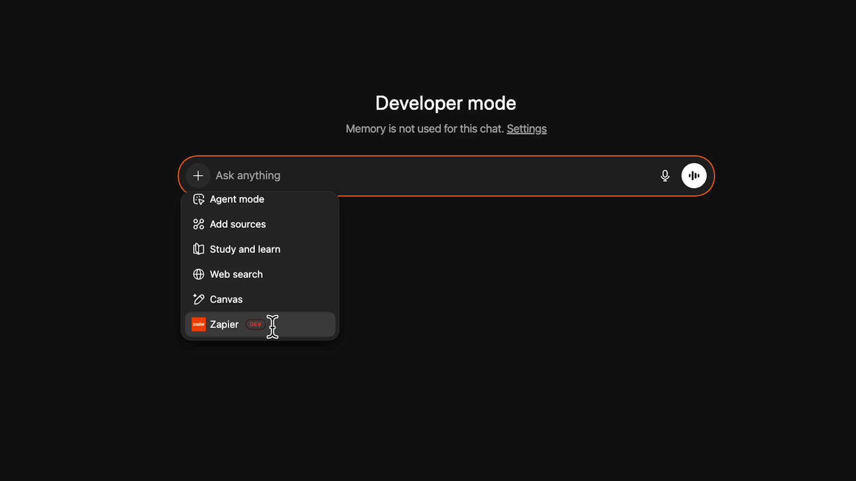Image resolution: width=856 pixels, height=481 pixels.
Task: Choose Add sources from the menu
Action: coord(238,224)
